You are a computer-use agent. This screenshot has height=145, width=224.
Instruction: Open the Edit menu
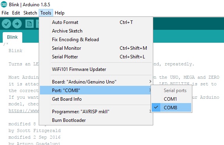(16, 13)
